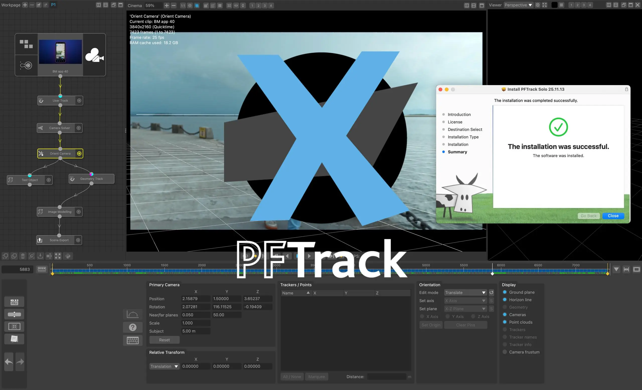
Task: Open the help question mark icon
Action: [133, 327]
